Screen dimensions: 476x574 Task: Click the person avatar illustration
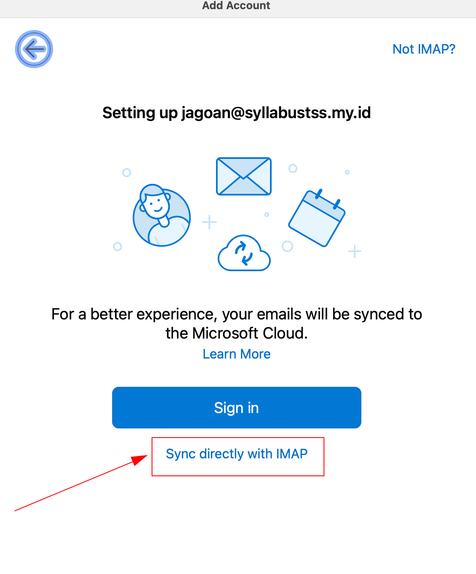pos(162,215)
